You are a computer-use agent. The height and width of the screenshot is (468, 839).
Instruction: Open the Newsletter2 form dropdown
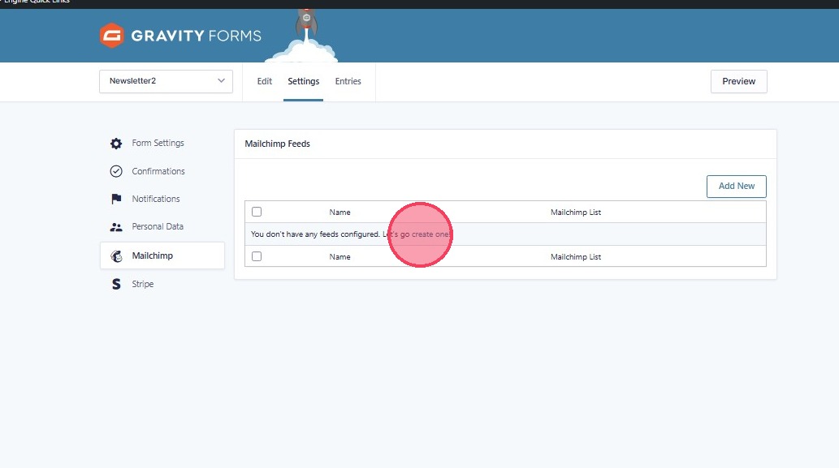(166, 81)
